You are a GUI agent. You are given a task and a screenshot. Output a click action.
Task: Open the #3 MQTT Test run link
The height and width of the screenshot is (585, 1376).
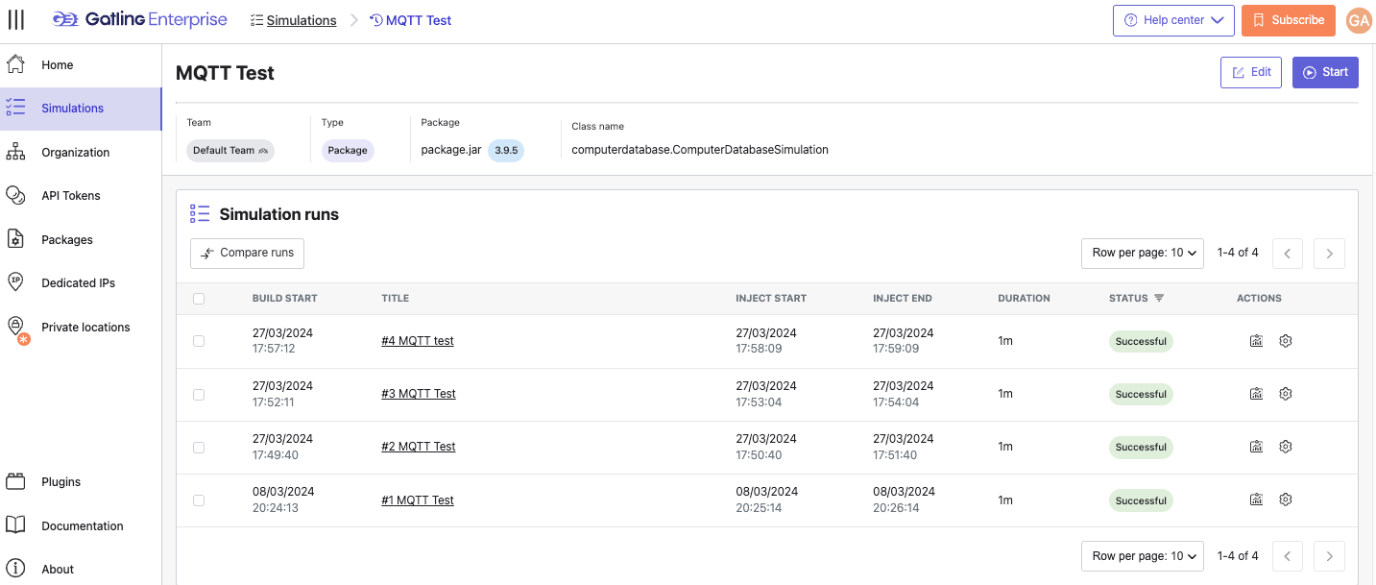pyautogui.click(x=419, y=394)
